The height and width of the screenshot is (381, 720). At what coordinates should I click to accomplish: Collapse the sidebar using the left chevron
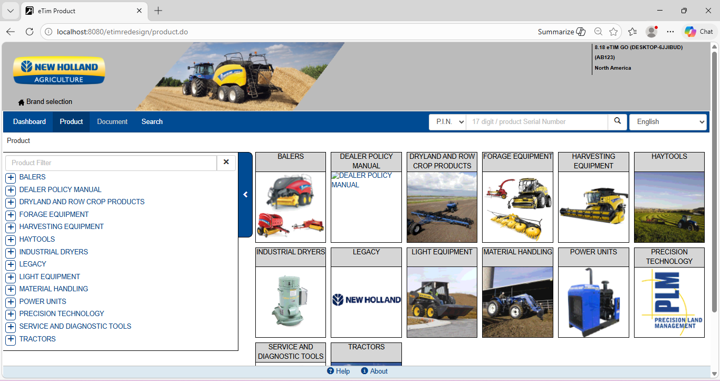click(x=245, y=195)
